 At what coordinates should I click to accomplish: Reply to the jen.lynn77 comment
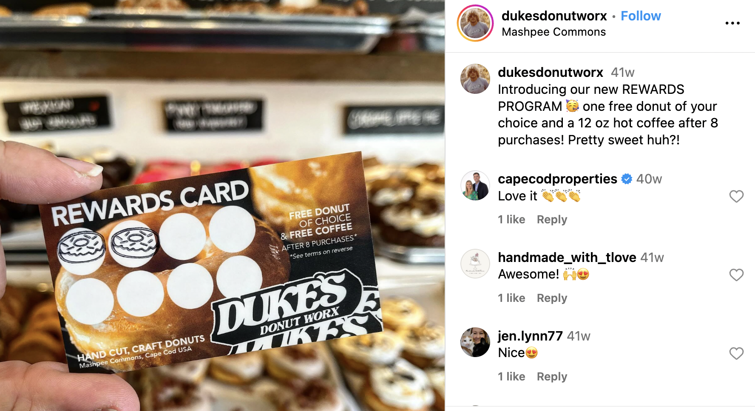(552, 377)
